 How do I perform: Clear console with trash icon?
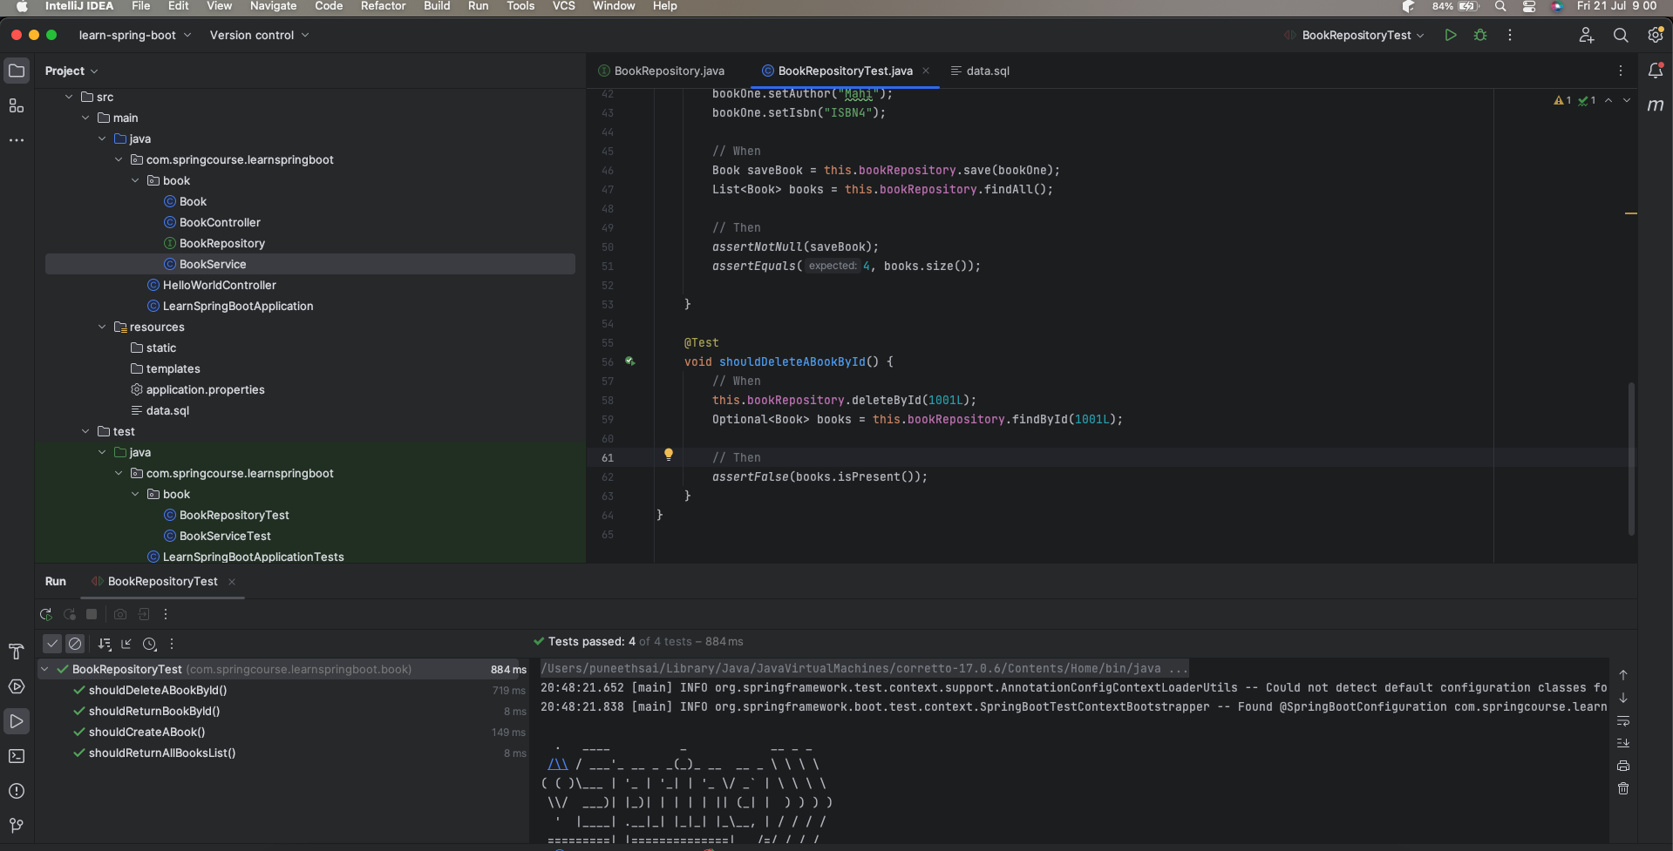click(x=1623, y=788)
